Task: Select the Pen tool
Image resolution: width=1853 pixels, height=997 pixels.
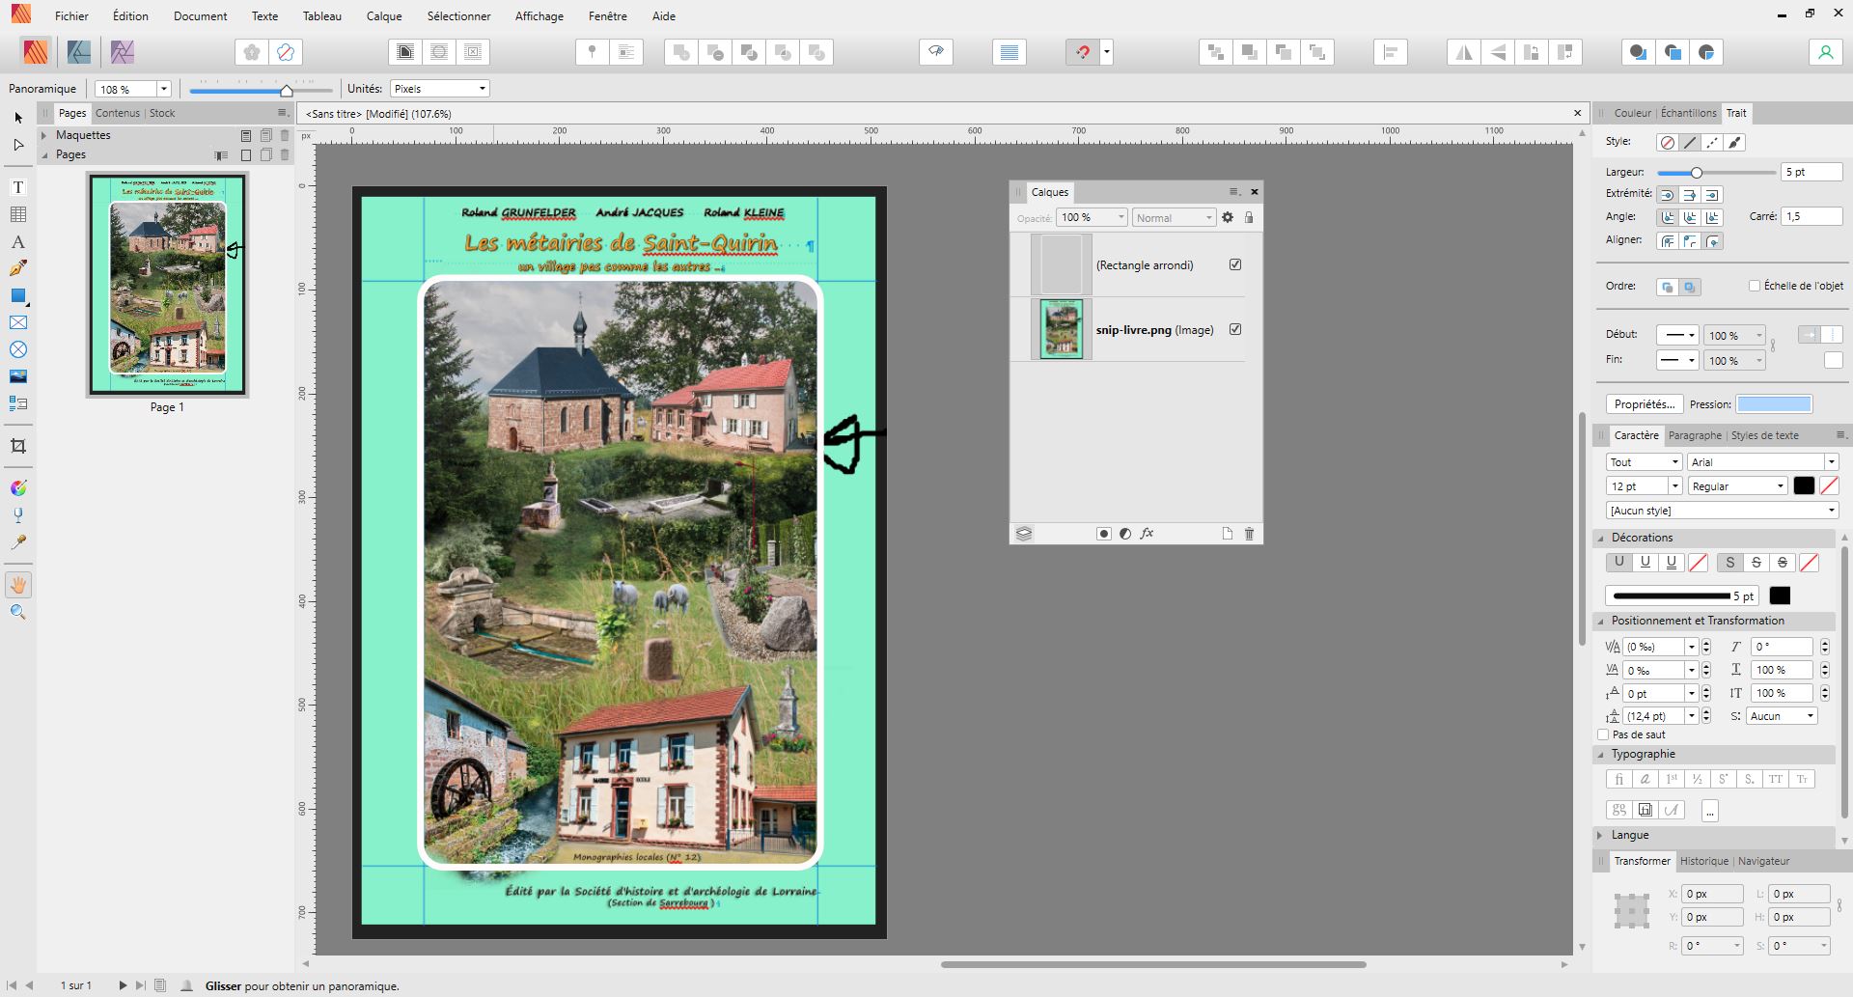Action: point(18,268)
